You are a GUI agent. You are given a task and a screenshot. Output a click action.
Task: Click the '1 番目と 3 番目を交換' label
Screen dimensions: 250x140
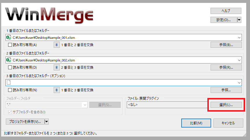(77, 90)
